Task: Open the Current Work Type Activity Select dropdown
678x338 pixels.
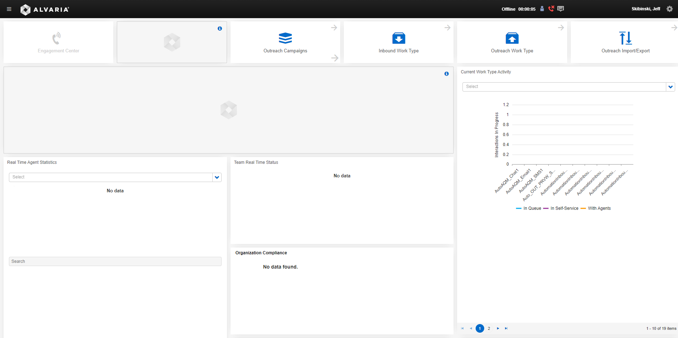Action: click(x=671, y=87)
